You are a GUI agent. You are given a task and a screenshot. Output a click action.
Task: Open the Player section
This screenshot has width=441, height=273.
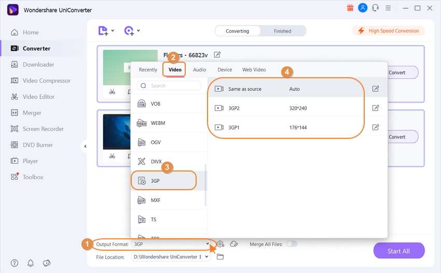(24, 161)
